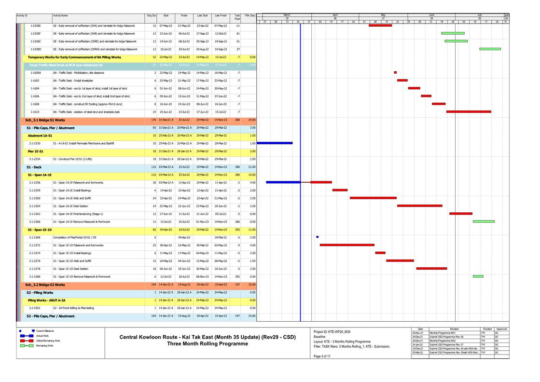Select row 1-1610 erection of steel strut

coord(82,111)
